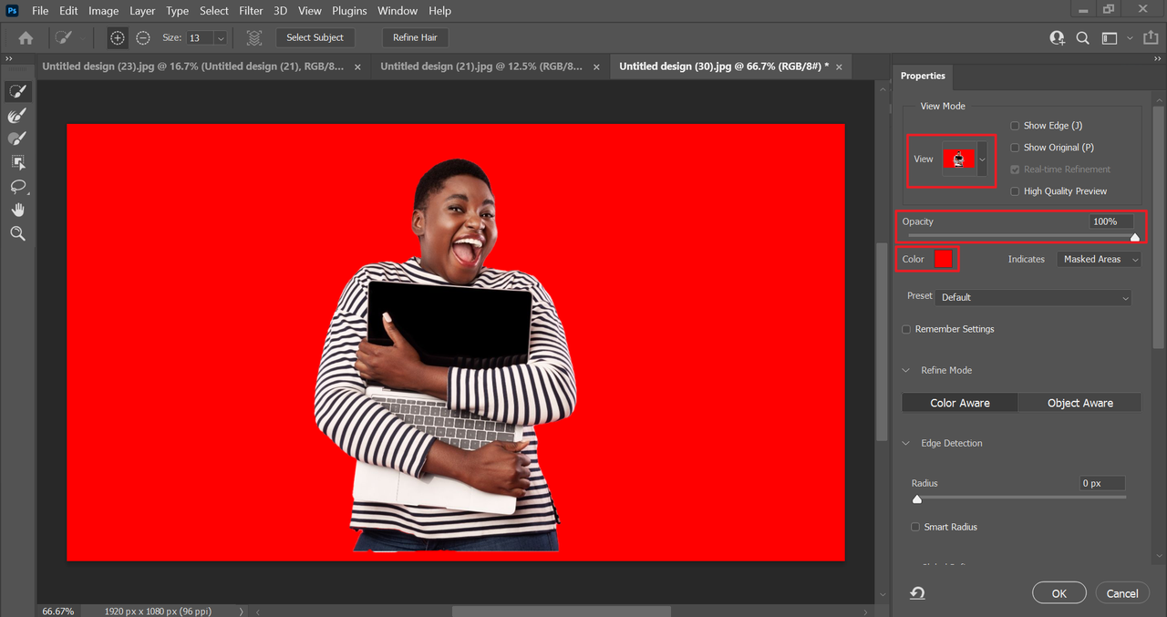Close Untitled design (21).jpg tab

(x=597, y=67)
